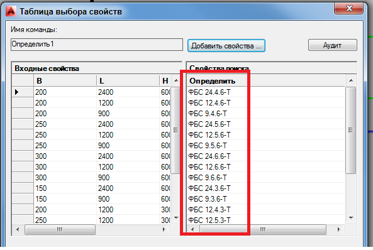Click L value 2400 in ФБС 24.4.6-Т row

(x=128, y=92)
